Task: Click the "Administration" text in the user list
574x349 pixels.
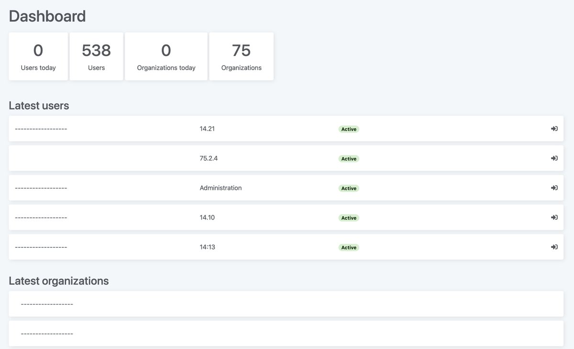Action: [x=221, y=188]
